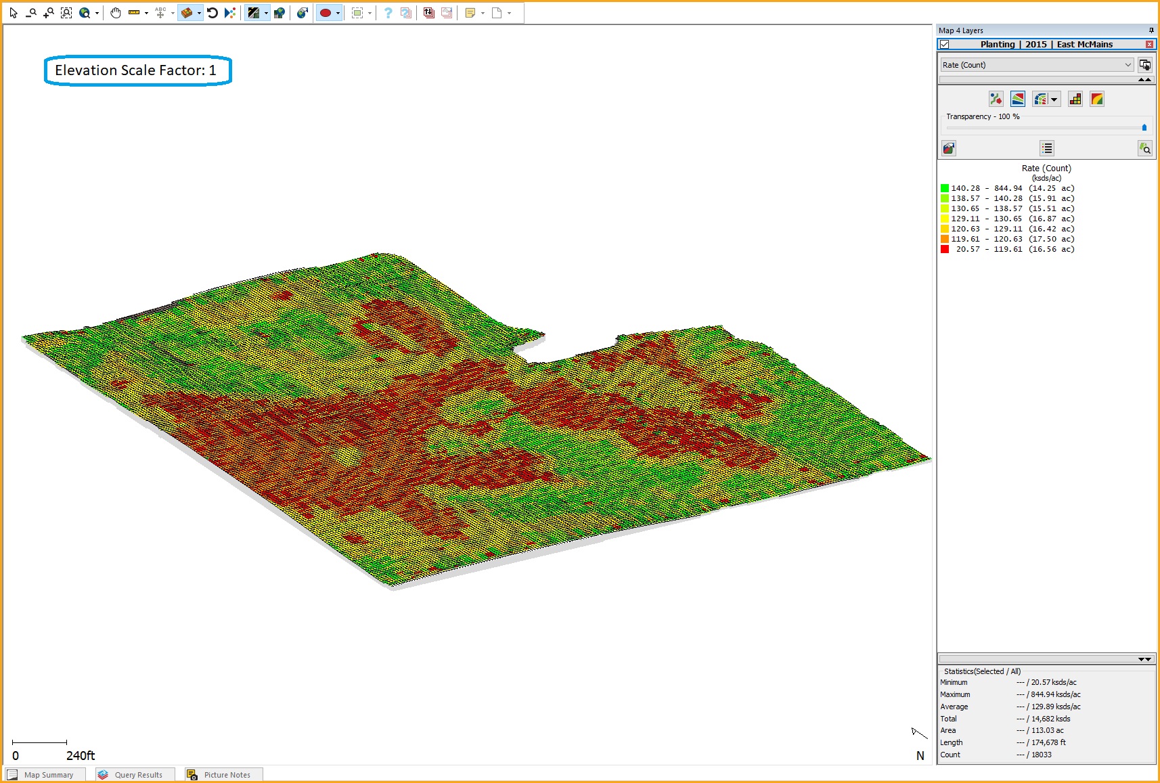Image resolution: width=1160 pixels, height=783 pixels.
Task: Select the hand pan tool
Action: point(116,13)
